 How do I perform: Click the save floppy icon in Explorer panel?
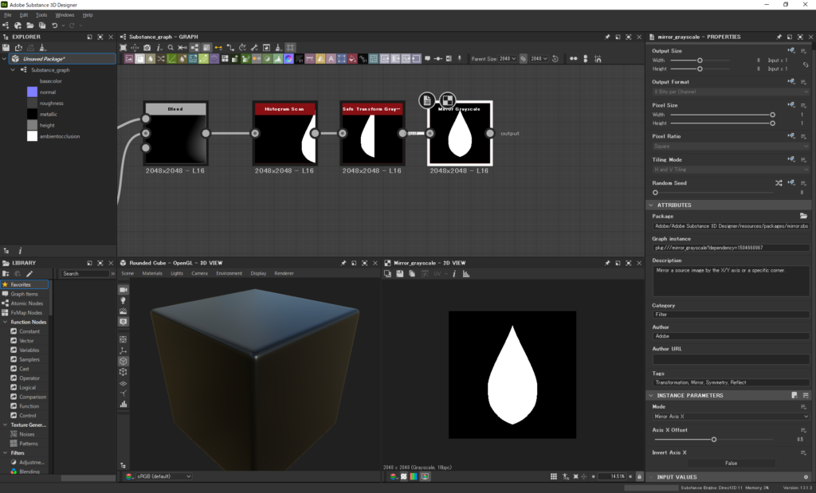pos(6,47)
